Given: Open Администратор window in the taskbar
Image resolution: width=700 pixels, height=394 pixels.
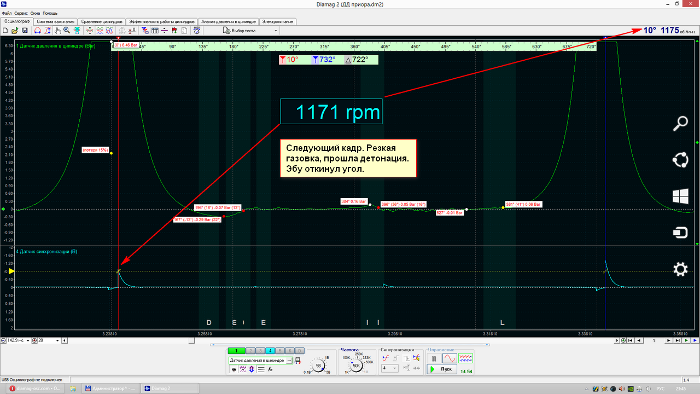Looking at the screenshot, I should (109, 388).
